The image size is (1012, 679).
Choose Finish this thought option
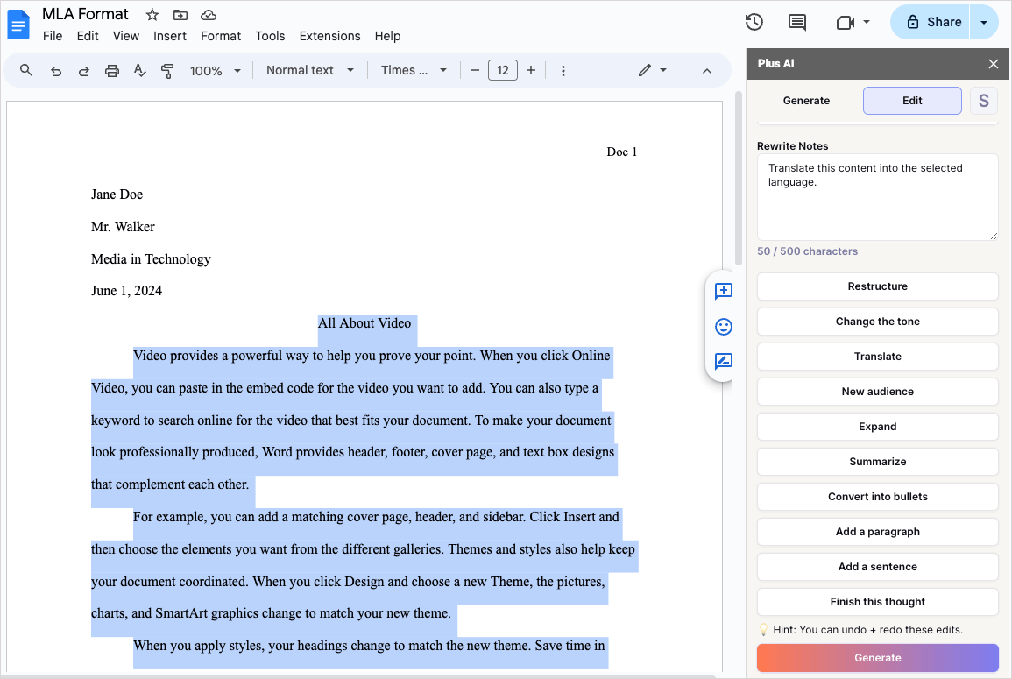coord(877,602)
